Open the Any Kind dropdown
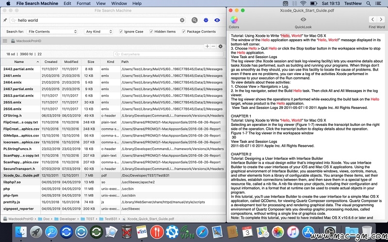388x242 pixels. pos(98,31)
